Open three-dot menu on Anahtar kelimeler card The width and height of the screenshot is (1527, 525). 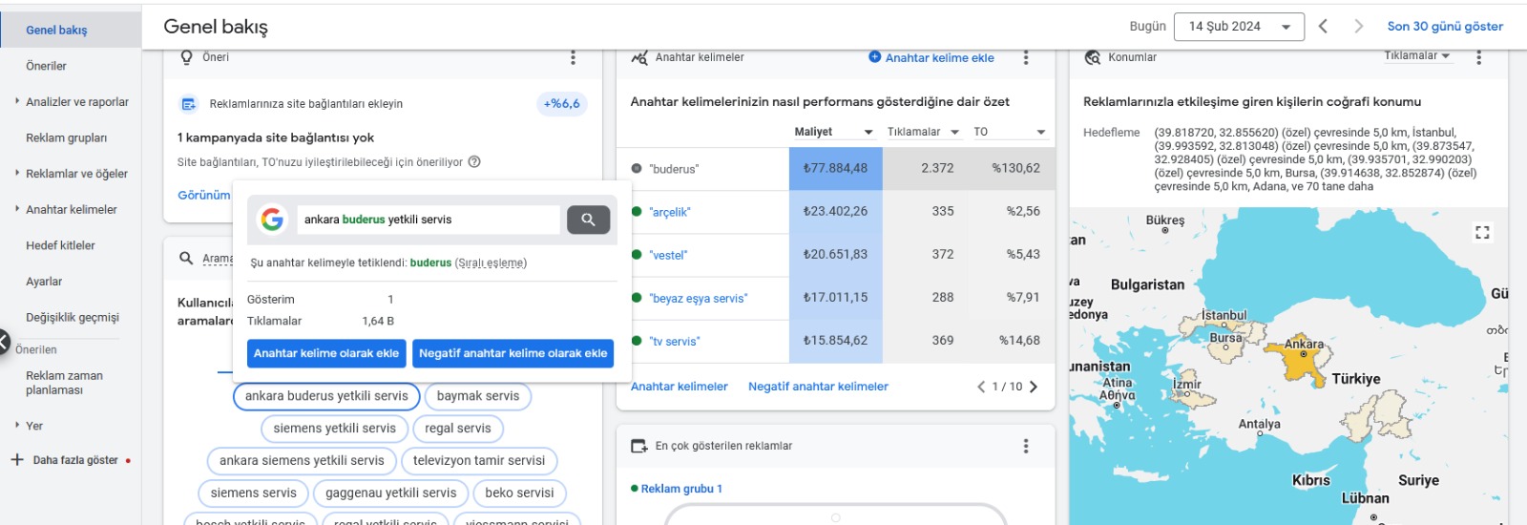click(x=1026, y=58)
